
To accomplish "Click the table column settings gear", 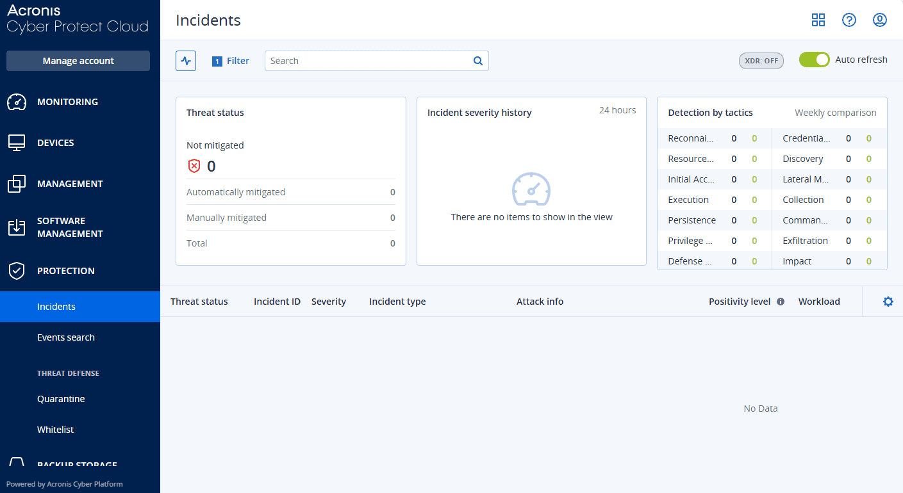I will [x=888, y=302].
